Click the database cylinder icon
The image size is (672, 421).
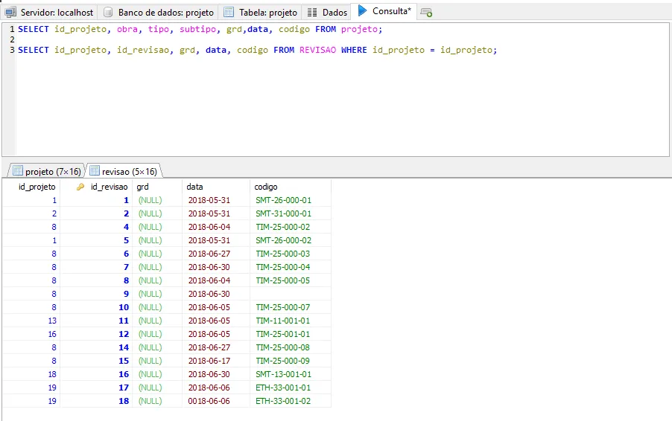click(x=109, y=13)
